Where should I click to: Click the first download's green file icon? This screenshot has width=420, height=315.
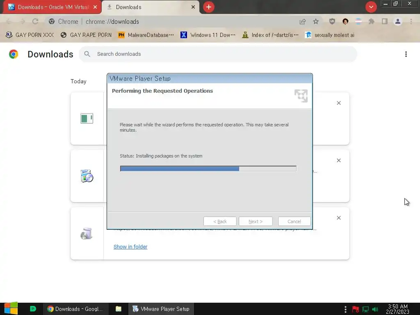coord(87,119)
